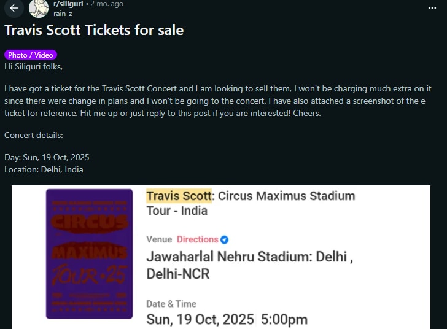Click the "Venue" label in the ticket
Viewport: 447px width, 329px height.
159,239
